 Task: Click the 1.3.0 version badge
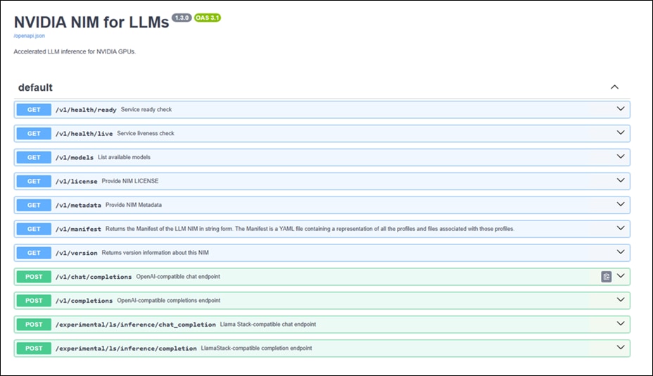click(x=182, y=18)
